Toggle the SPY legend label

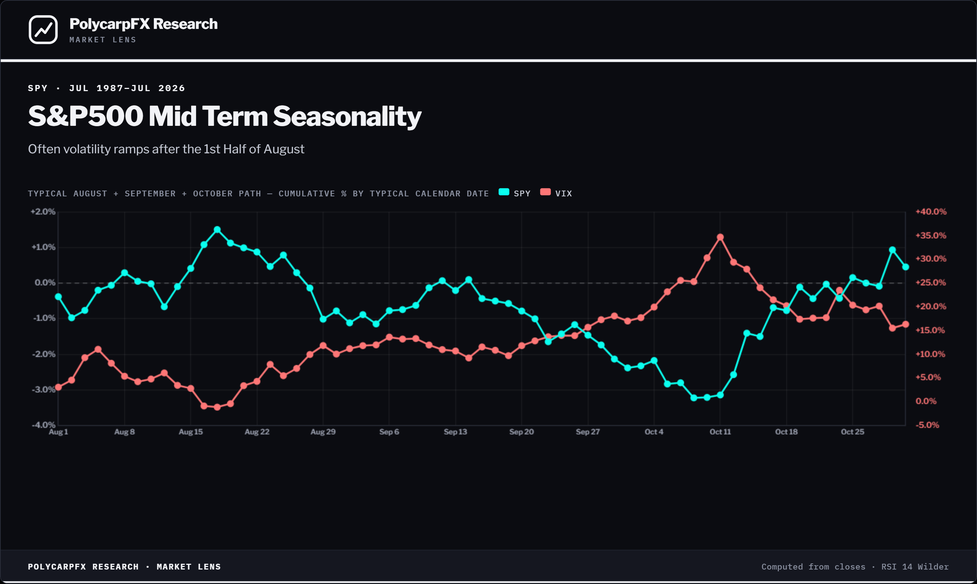[522, 193]
